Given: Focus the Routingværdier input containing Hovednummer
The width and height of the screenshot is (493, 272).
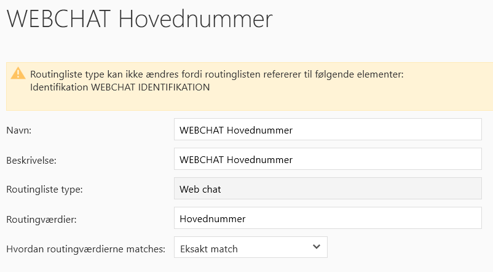Looking at the screenshot, I should pyautogui.click(x=328, y=218).
